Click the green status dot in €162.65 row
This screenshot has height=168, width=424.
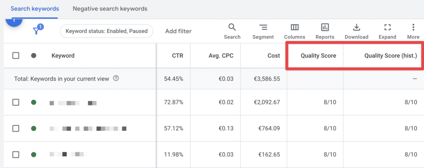pos(34,155)
